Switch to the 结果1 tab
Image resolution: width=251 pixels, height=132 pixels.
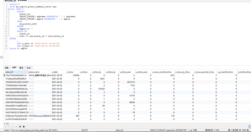[15, 68]
